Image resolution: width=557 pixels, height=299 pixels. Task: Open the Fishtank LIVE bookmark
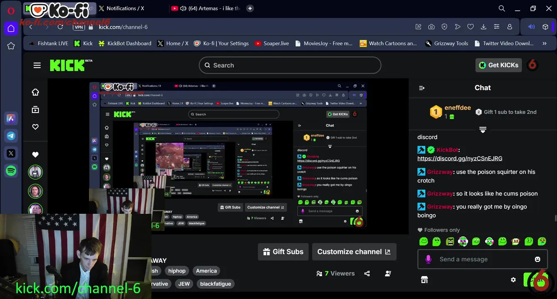48,43
